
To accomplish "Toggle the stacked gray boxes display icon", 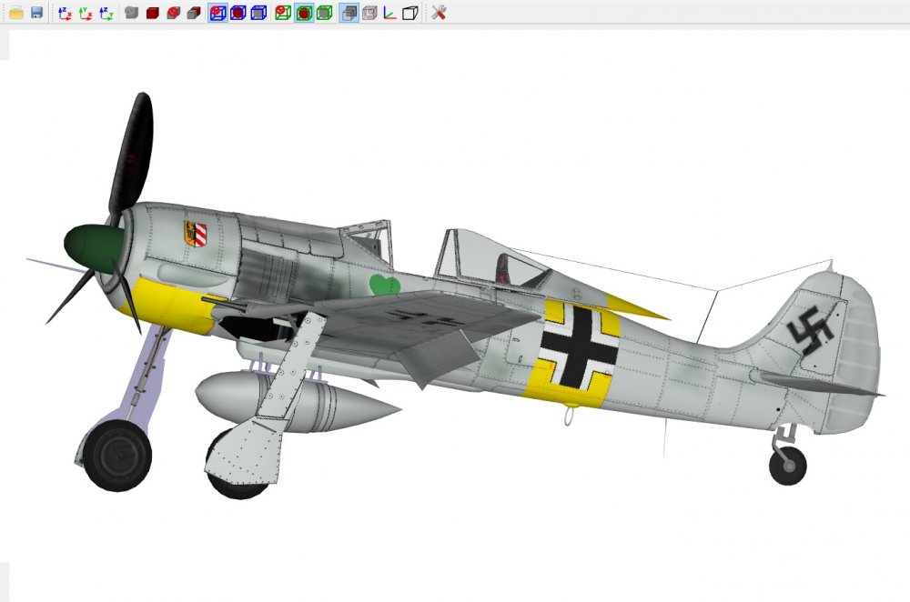I will pos(349,13).
